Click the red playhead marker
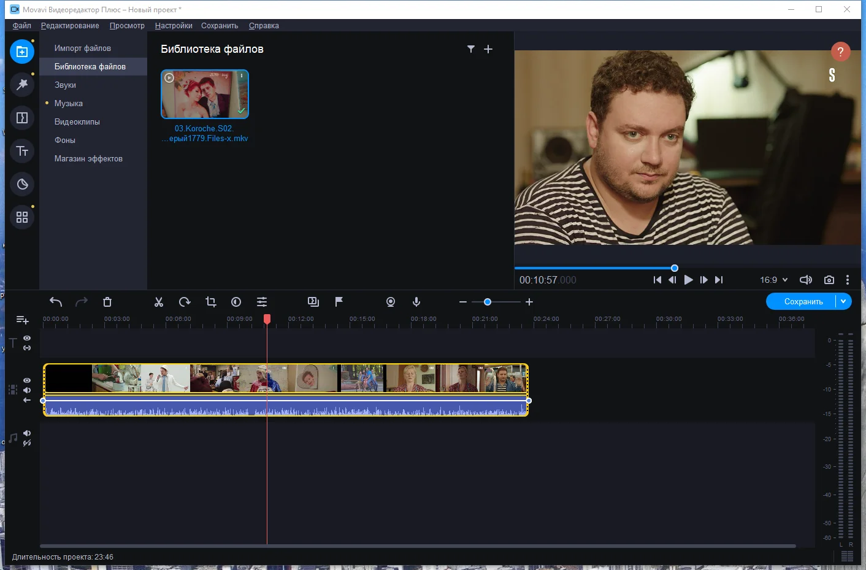Viewport: 866px width, 570px height. click(267, 319)
